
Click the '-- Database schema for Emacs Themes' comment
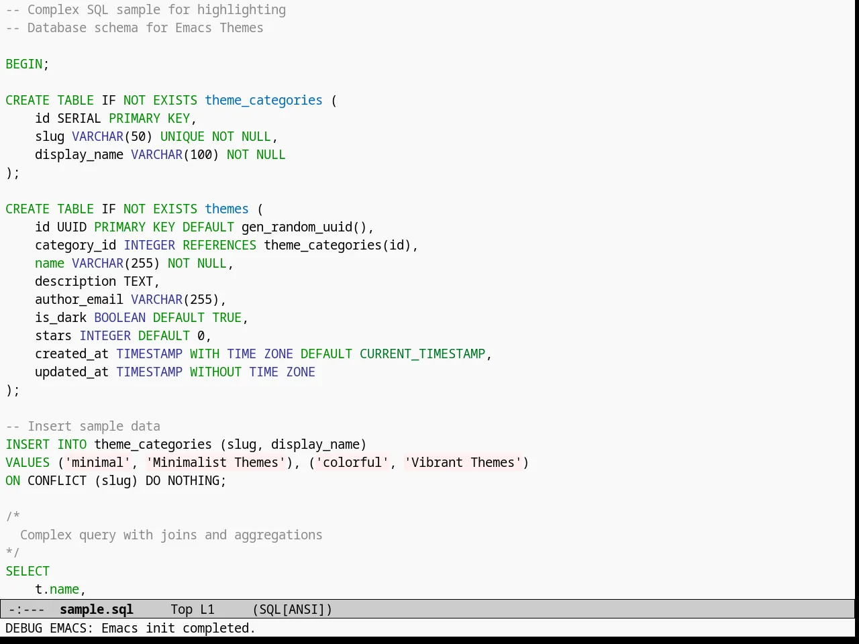tap(134, 28)
